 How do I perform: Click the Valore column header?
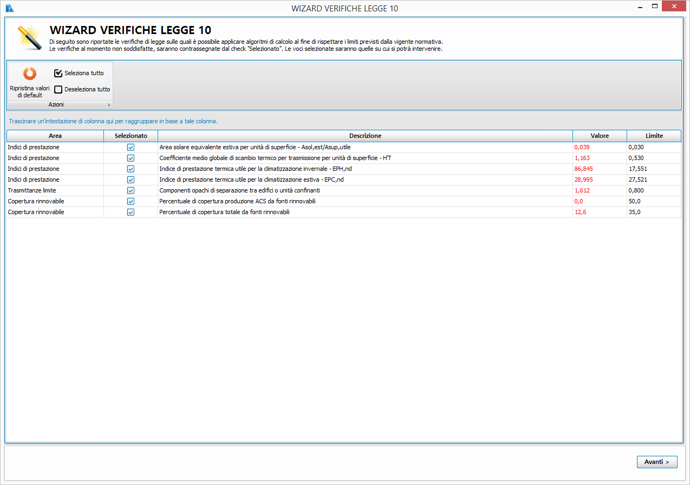click(x=600, y=136)
